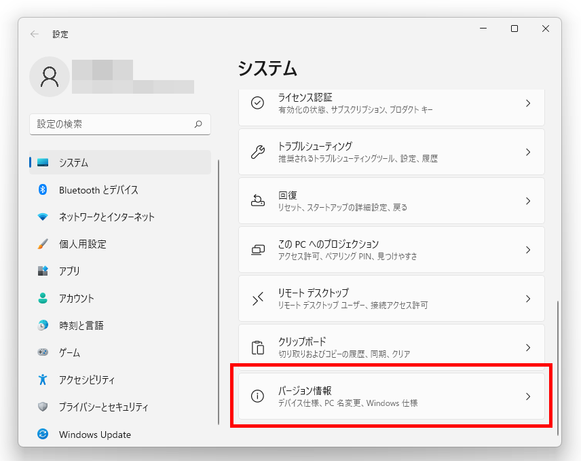Click the 時刻と言語 globe clock icon
The image size is (581, 461).
43,325
